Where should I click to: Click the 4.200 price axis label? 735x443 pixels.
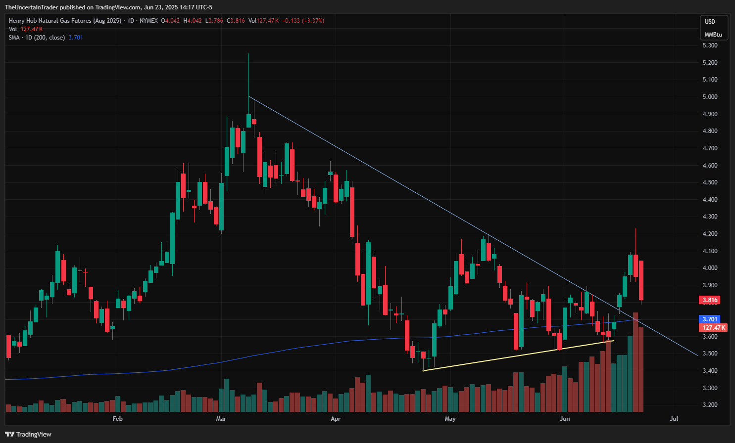pos(710,234)
